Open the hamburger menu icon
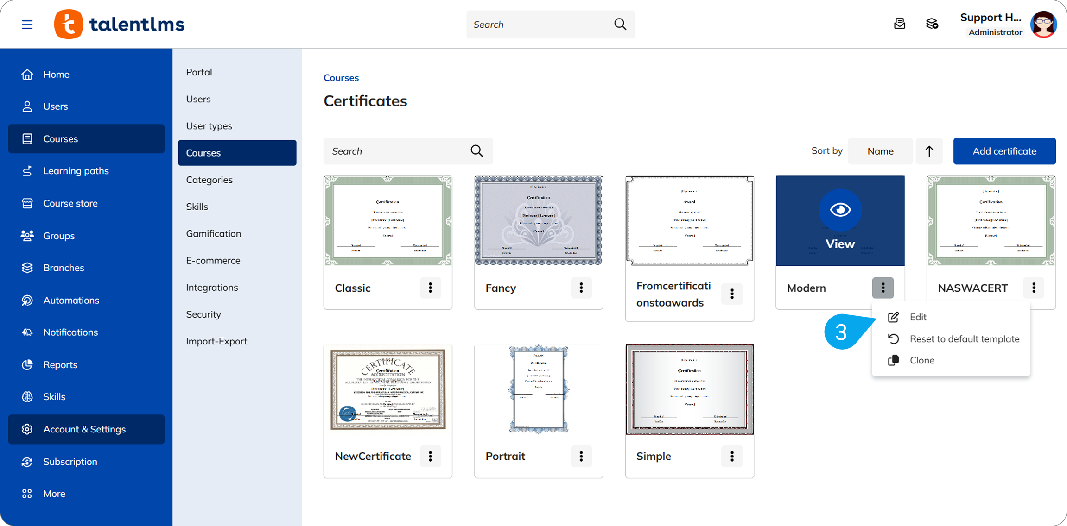The height and width of the screenshot is (526, 1067). pyautogui.click(x=27, y=25)
